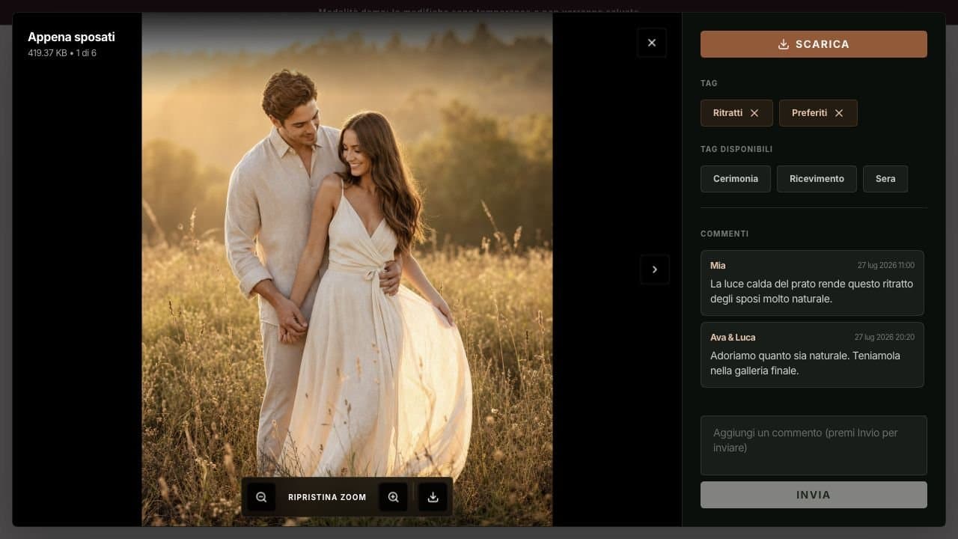958x539 pixels.
Task: Click the Preferiti tag label
Action: click(809, 113)
